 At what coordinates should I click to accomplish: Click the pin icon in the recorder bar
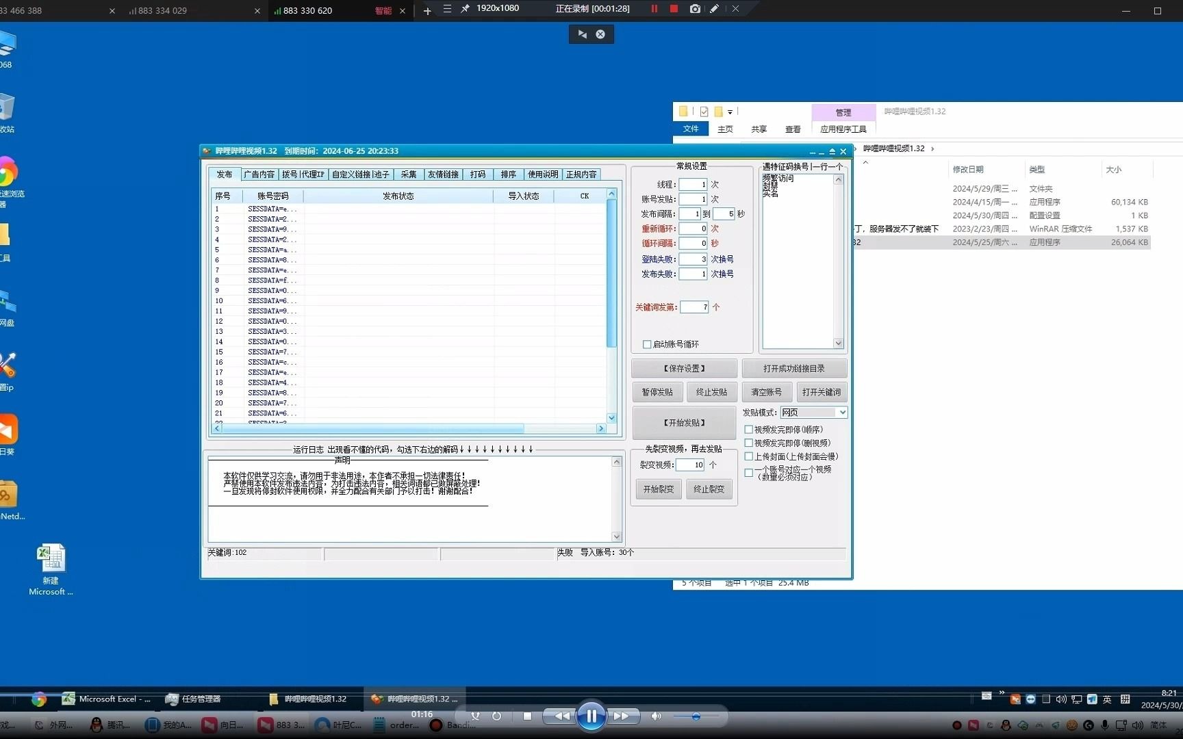[465, 9]
